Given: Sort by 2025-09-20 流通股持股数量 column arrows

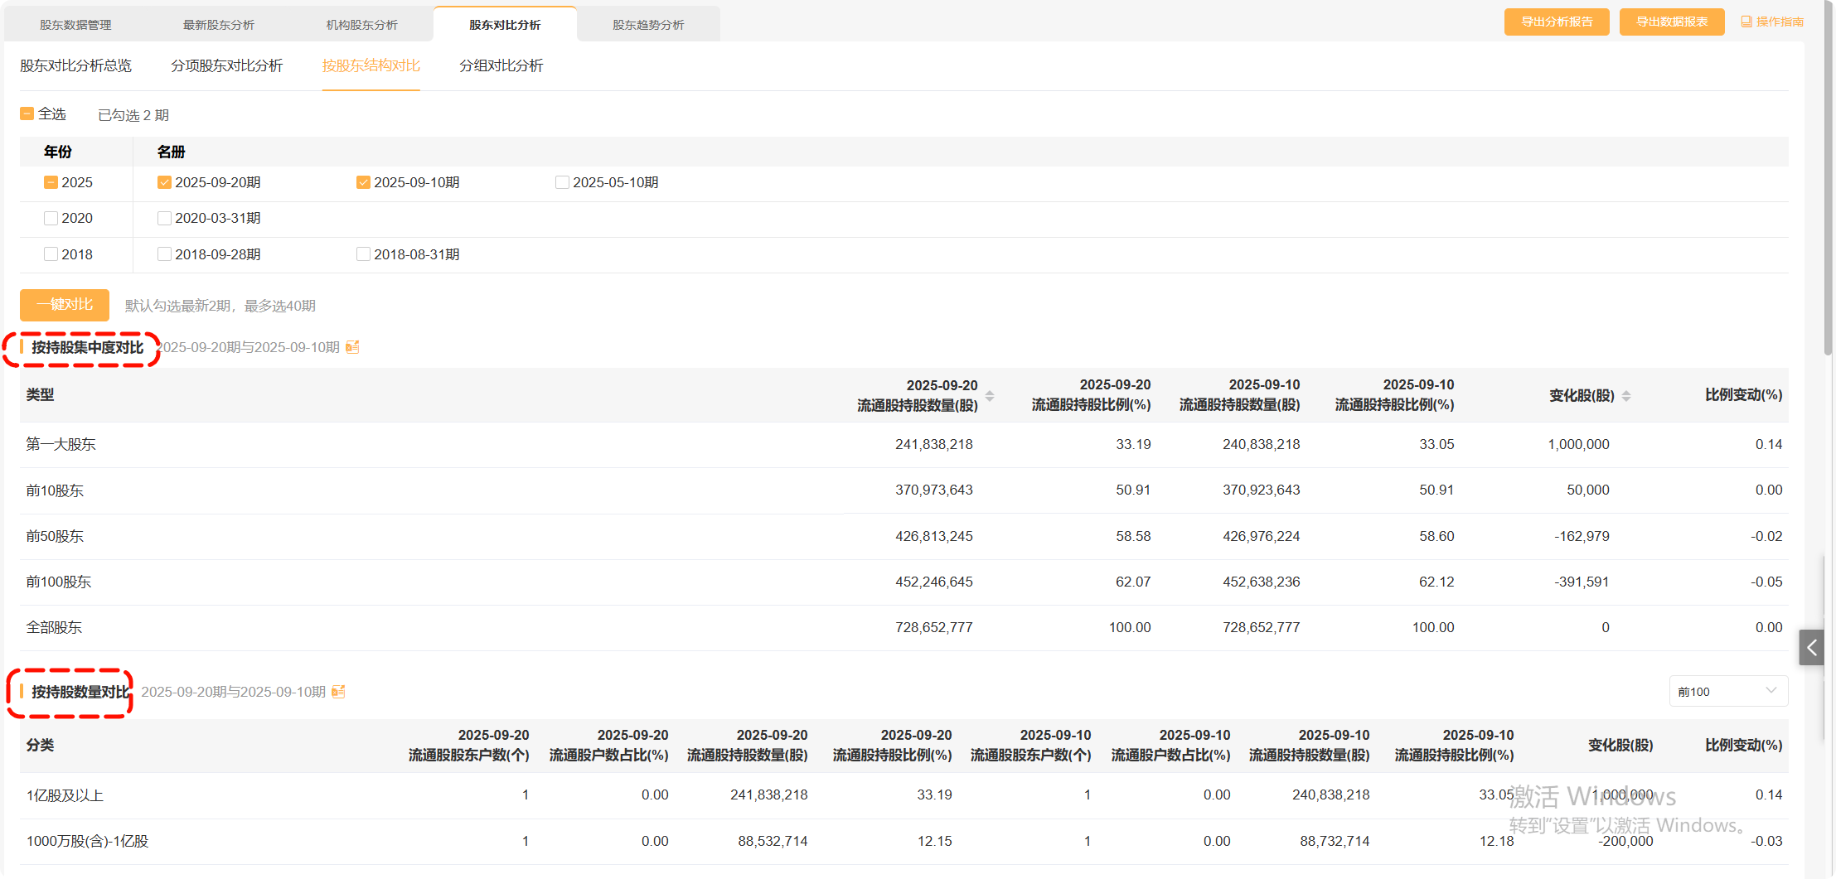Looking at the screenshot, I should (990, 396).
